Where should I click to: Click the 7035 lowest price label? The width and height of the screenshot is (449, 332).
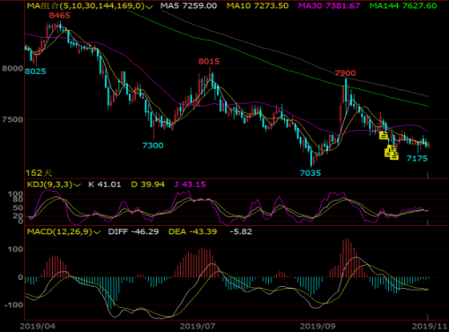click(x=311, y=173)
